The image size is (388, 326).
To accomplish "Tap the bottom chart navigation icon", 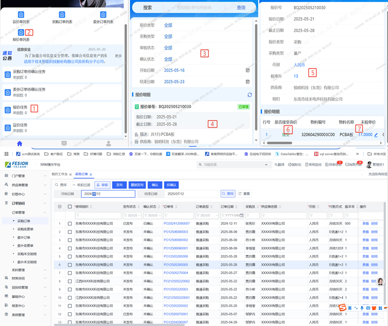I will pos(64,143).
